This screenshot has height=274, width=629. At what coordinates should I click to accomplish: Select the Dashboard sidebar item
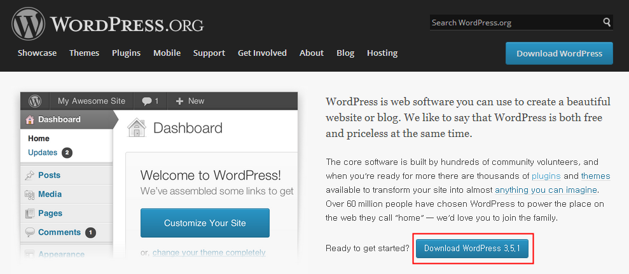coord(67,119)
